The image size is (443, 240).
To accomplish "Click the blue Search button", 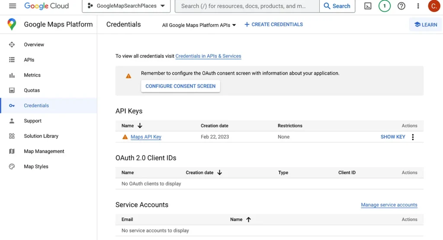I will [337, 6].
